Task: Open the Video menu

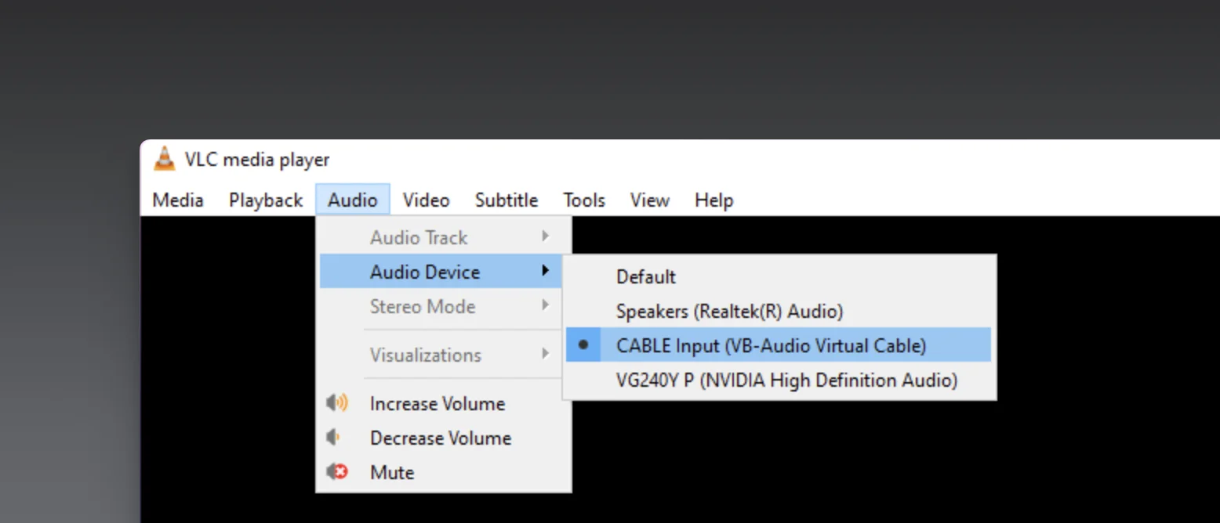Action: (426, 200)
